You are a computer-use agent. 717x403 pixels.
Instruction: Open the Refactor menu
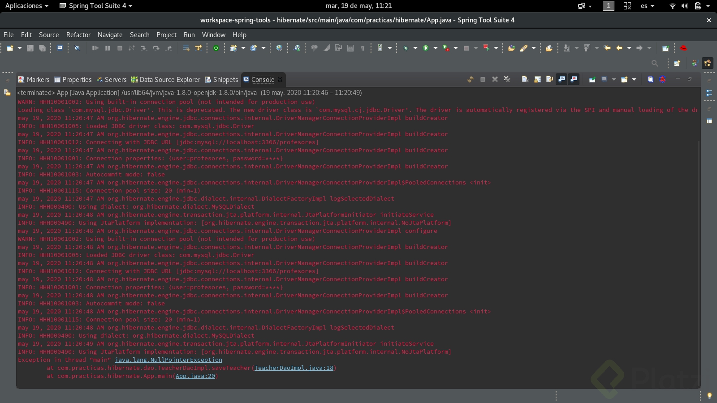point(78,35)
